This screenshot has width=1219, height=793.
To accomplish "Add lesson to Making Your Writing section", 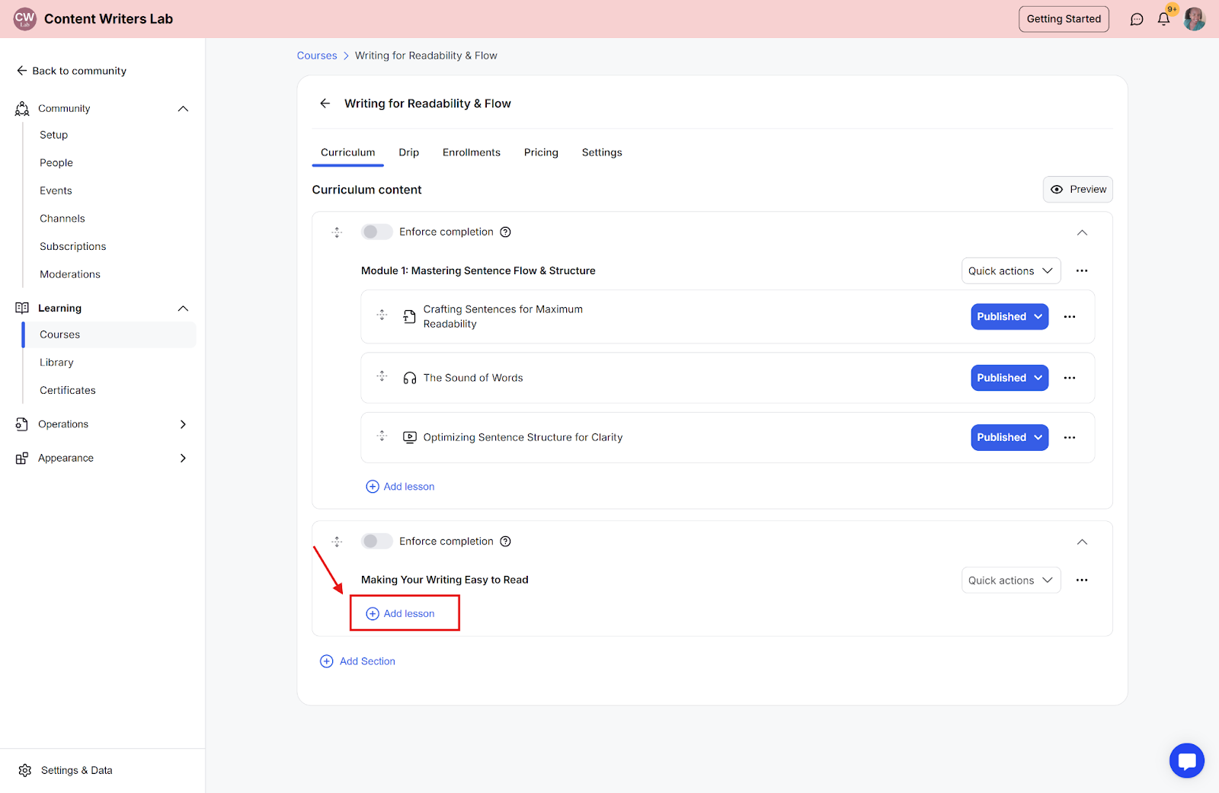I will click(x=400, y=614).
